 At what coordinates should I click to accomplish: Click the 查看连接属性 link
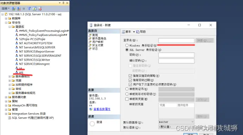tap(102, 109)
